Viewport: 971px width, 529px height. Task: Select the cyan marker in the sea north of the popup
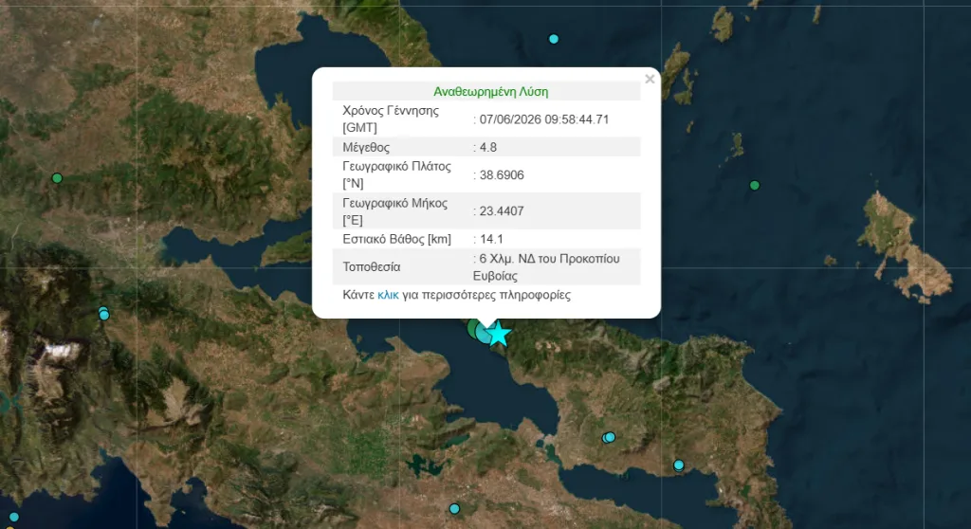coord(554,39)
